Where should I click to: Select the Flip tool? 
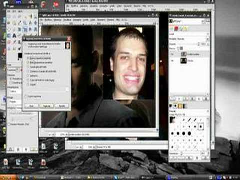pos(9,36)
